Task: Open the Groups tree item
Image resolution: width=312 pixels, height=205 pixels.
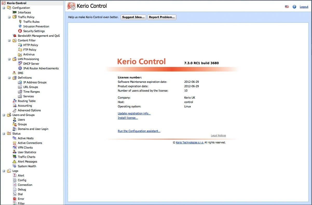Action: coord(22,124)
